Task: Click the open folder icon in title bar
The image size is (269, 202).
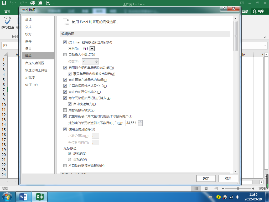Action: pos(40,3)
